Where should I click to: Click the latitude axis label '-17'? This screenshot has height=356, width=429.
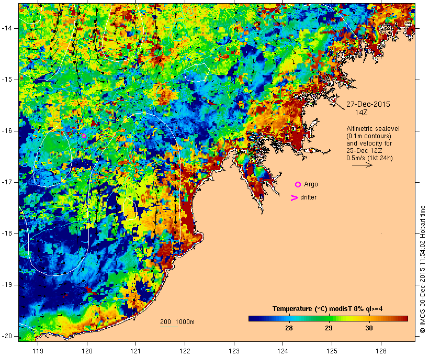(x=7, y=182)
